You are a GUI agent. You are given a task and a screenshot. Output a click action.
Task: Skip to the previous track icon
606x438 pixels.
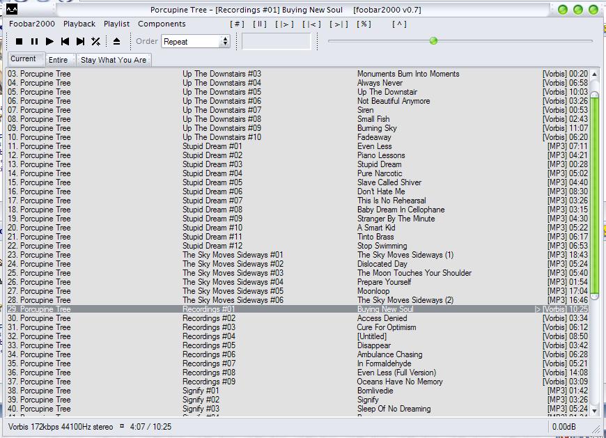coord(64,41)
